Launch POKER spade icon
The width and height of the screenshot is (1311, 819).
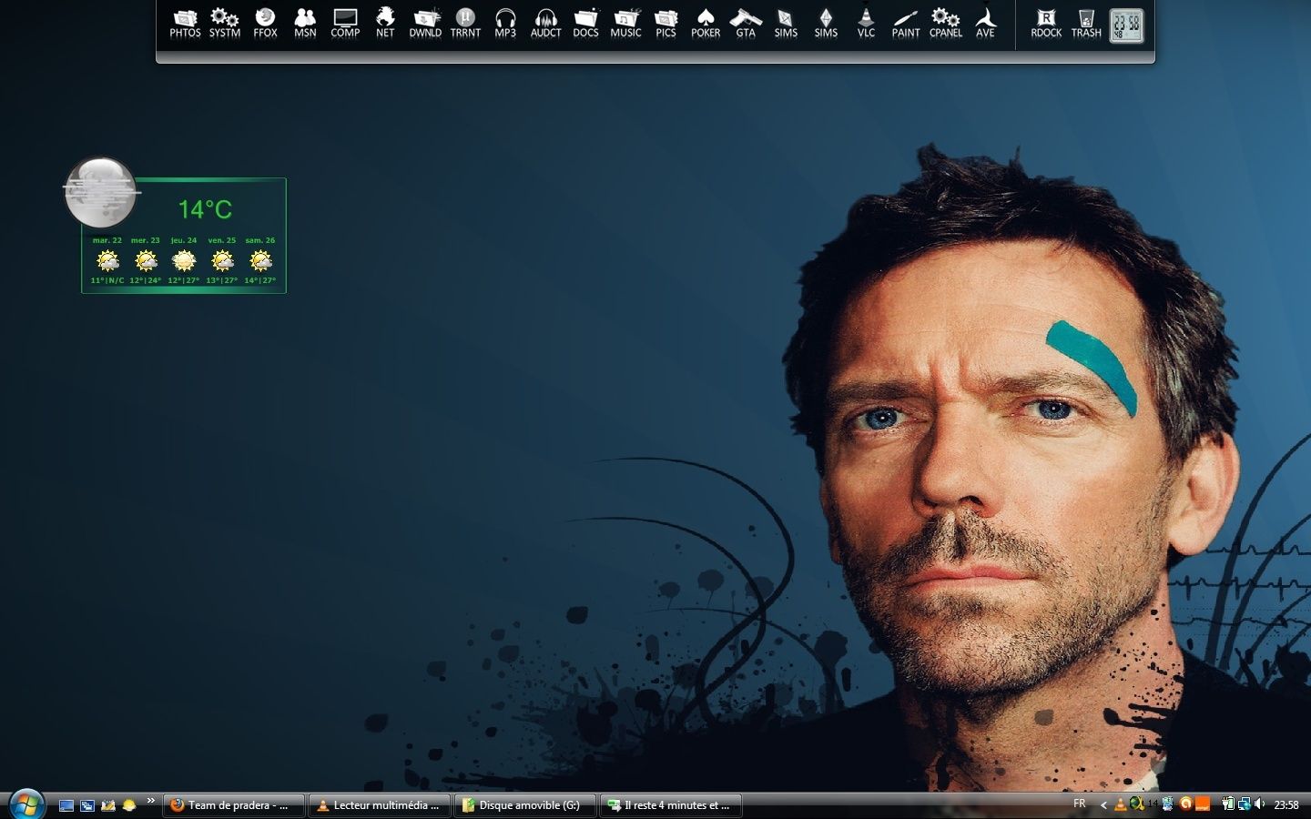[x=706, y=23]
